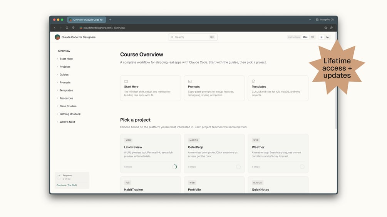Go back with browser back arrow
The height and width of the screenshot is (217, 387).
(x=55, y=28)
